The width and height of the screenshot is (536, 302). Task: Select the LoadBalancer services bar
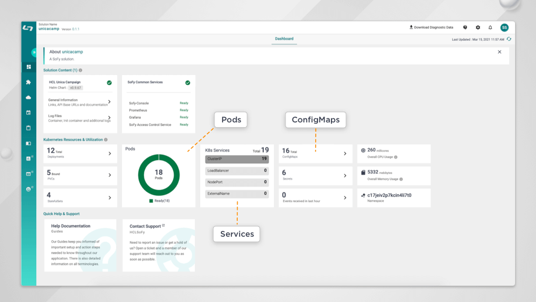click(x=237, y=171)
